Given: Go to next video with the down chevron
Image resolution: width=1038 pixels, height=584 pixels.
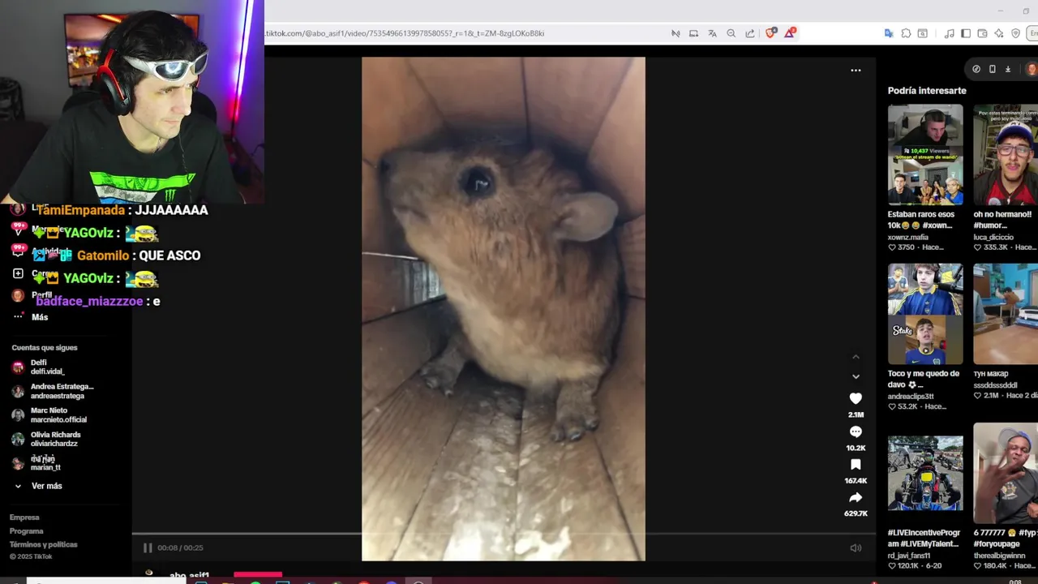Looking at the screenshot, I should coord(856,376).
